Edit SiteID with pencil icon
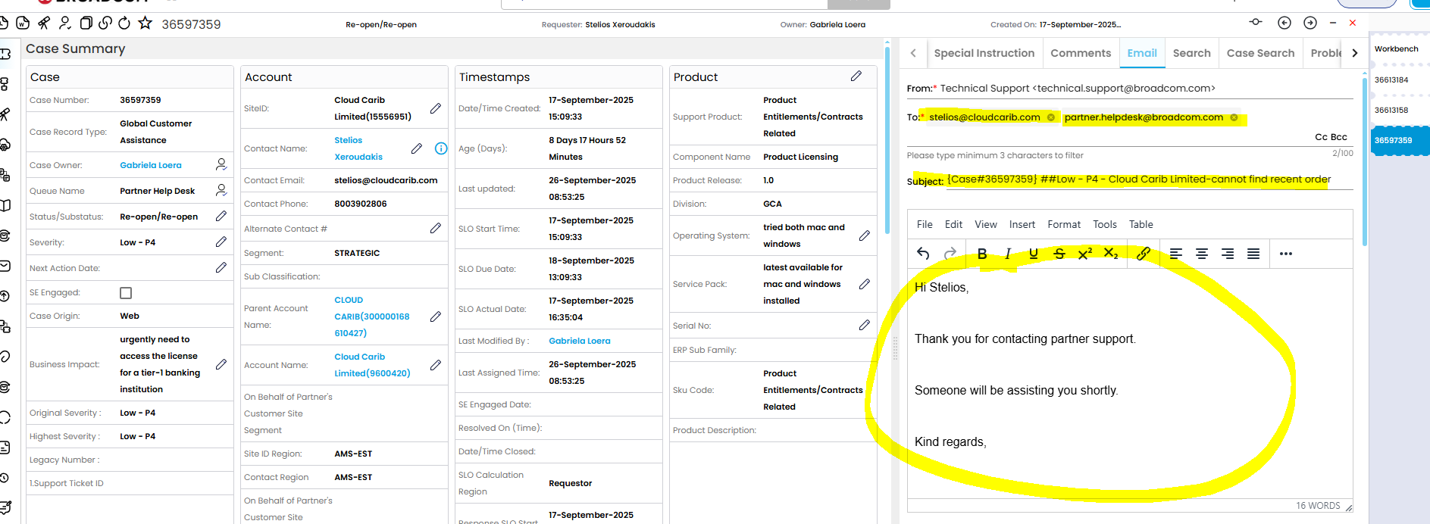 coord(436,108)
